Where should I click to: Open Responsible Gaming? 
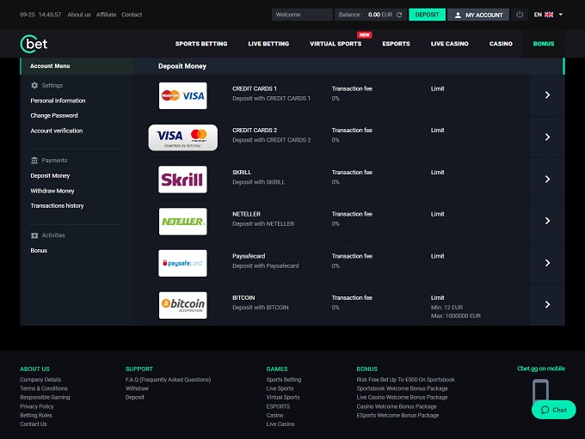[x=45, y=397]
